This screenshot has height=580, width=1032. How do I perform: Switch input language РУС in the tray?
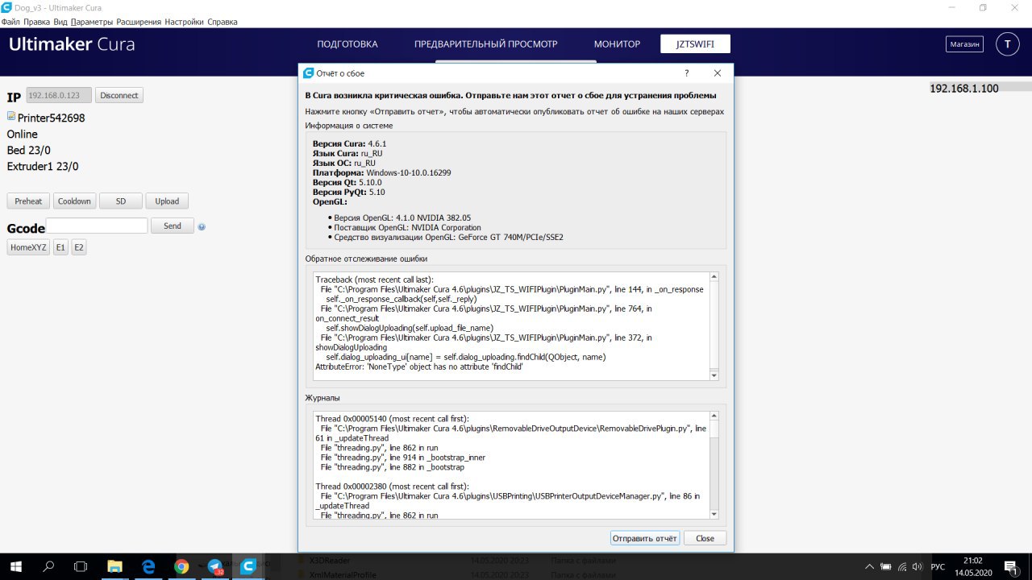coord(938,567)
